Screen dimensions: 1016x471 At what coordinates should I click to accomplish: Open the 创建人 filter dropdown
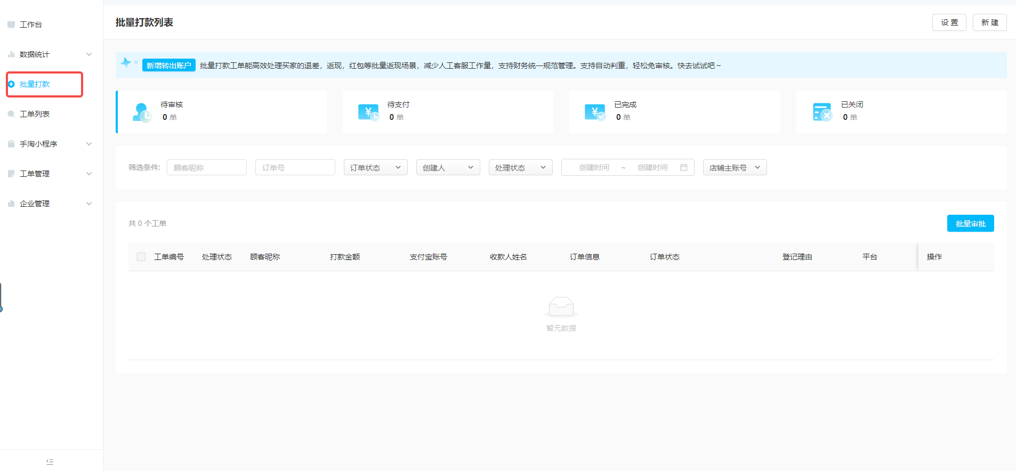[x=448, y=167]
